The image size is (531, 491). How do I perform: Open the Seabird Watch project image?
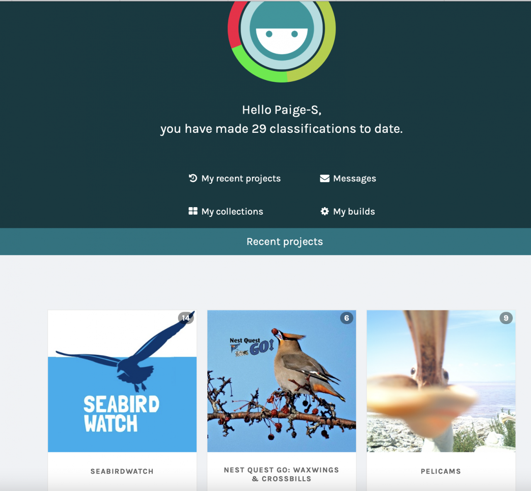coord(122,381)
